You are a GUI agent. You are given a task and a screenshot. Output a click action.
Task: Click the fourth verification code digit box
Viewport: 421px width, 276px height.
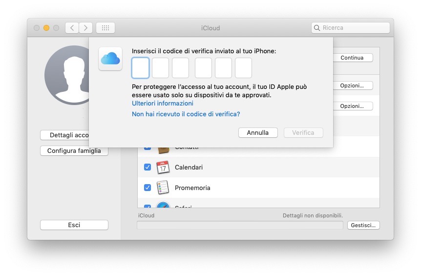(x=203, y=68)
